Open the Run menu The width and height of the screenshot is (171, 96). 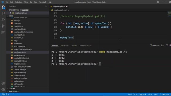coord(36,2)
